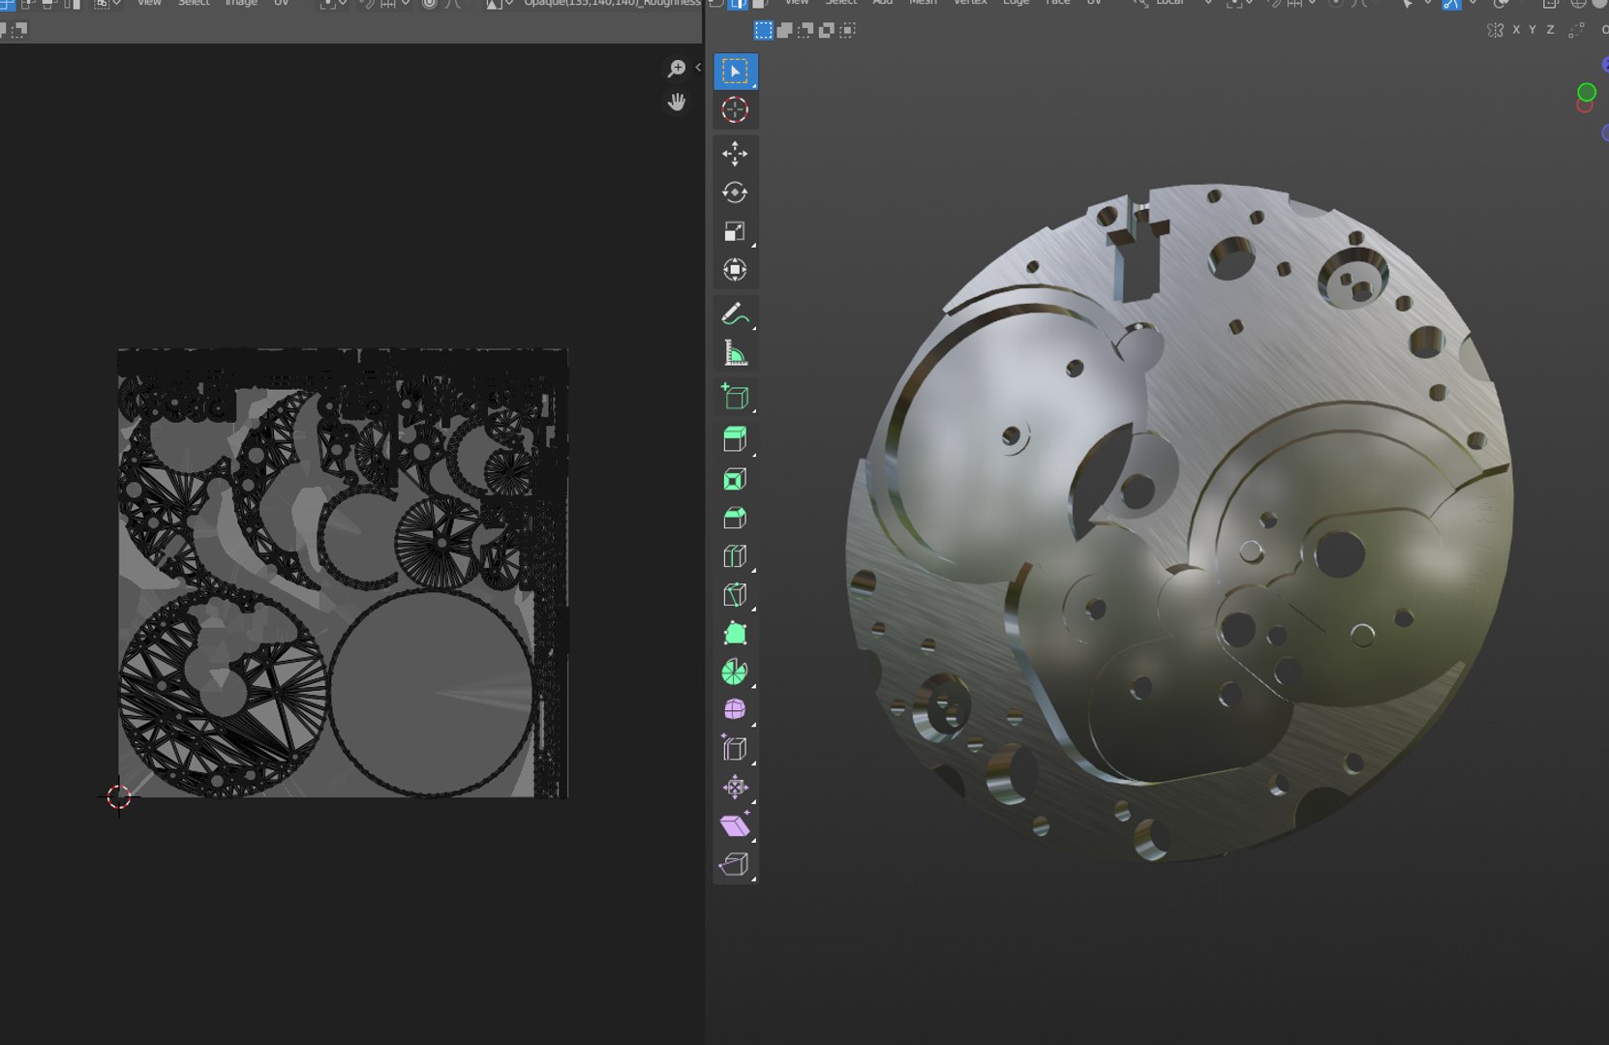Choose the Edge Slide tool
Image resolution: width=1609 pixels, height=1045 pixels.
click(735, 749)
